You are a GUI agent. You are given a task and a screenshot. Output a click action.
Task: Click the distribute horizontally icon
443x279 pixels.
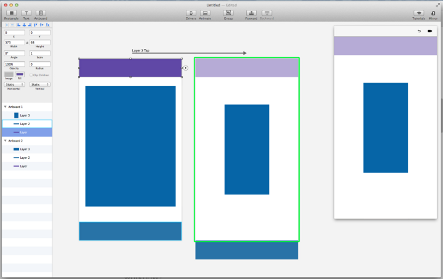tap(7, 25)
